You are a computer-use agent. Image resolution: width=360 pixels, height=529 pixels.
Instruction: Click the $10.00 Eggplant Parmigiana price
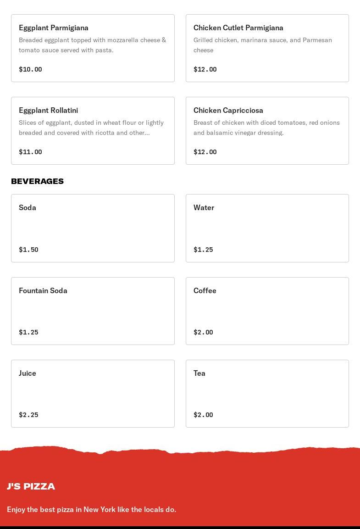(x=30, y=69)
